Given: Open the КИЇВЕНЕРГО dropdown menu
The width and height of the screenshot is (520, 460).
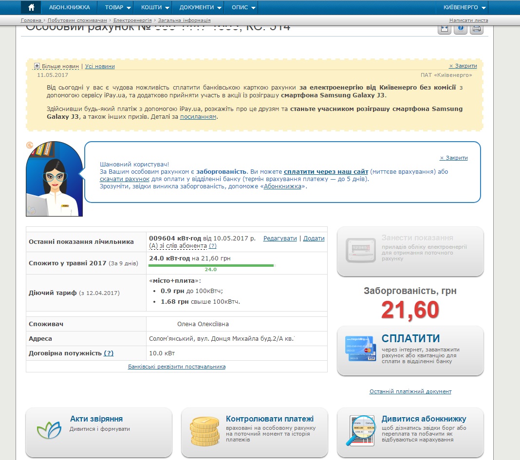Looking at the screenshot, I should (464, 8).
